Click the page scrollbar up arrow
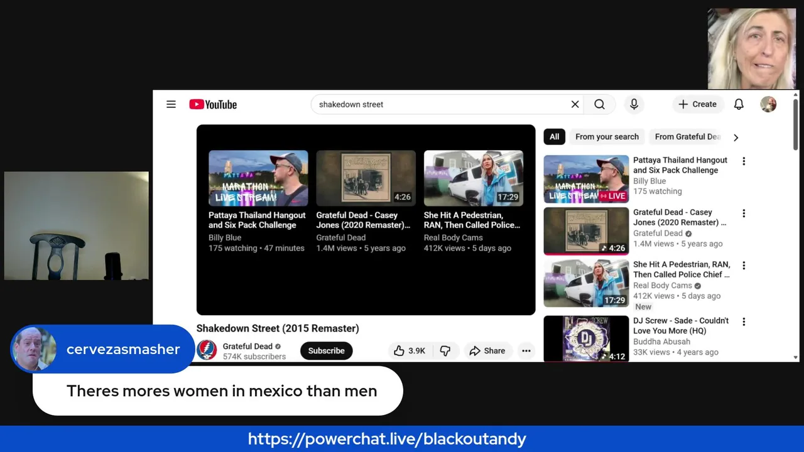The width and height of the screenshot is (804, 452). [x=796, y=95]
